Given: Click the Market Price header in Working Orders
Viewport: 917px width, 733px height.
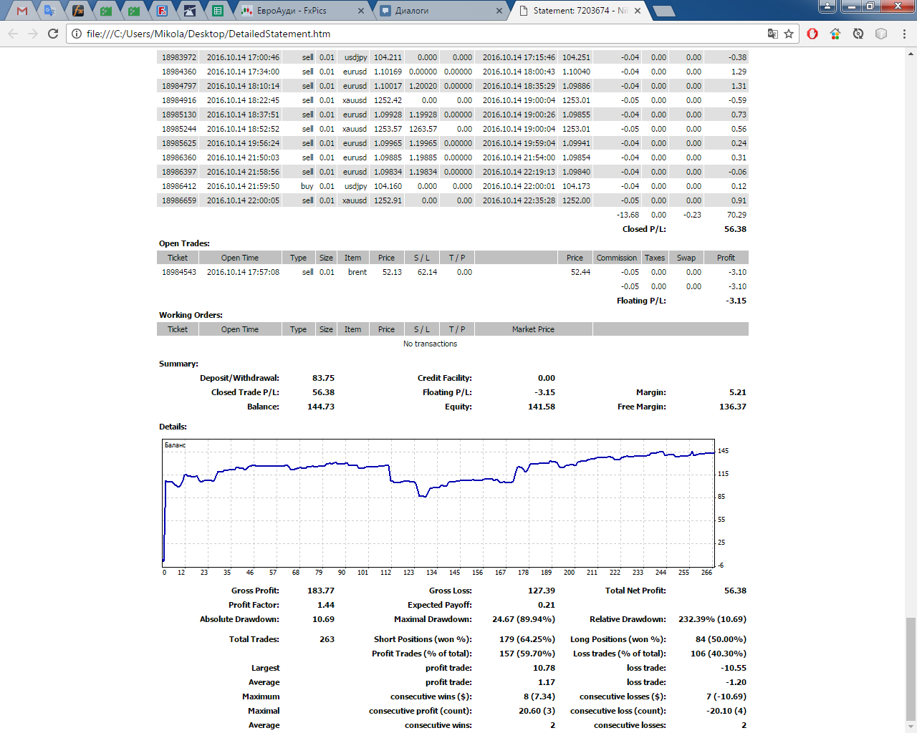Looking at the screenshot, I should point(533,329).
